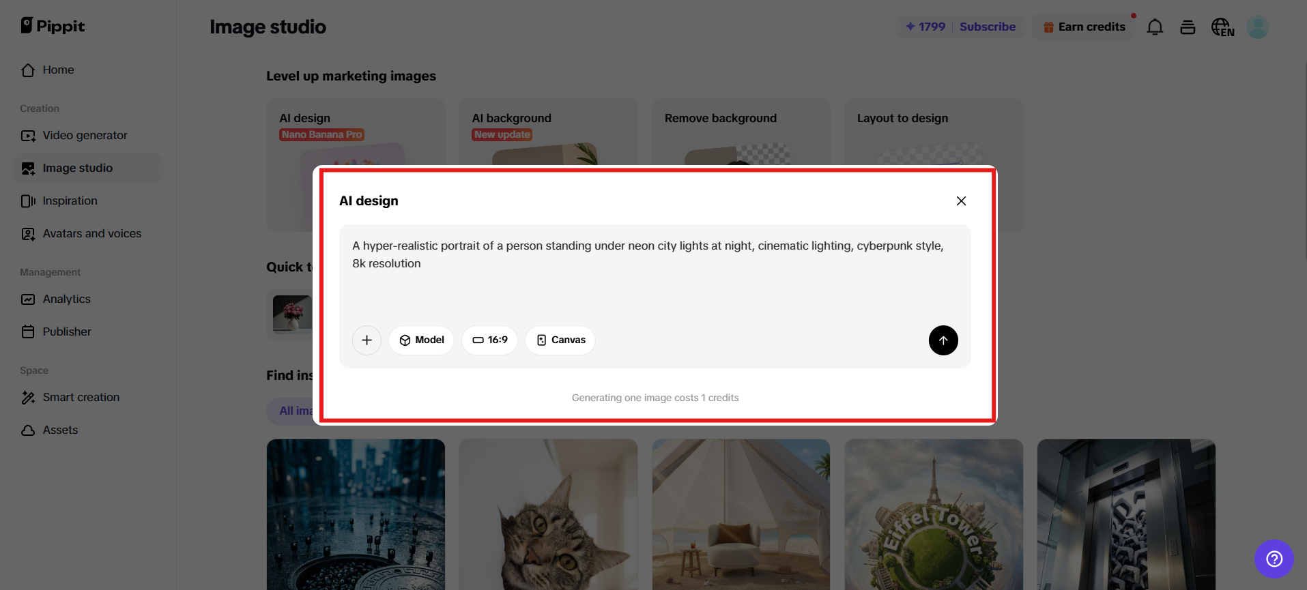Open notifications bell icon

tap(1155, 27)
